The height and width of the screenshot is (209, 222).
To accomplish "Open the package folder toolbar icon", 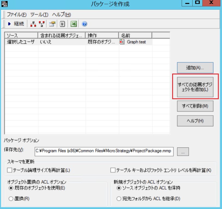I will pos(52,24).
